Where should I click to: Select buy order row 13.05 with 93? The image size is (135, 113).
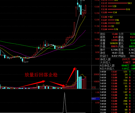pyautogui.click(x=108, y=26)
